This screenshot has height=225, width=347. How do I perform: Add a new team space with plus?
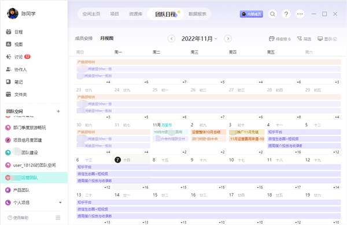(x=58, y=111)
